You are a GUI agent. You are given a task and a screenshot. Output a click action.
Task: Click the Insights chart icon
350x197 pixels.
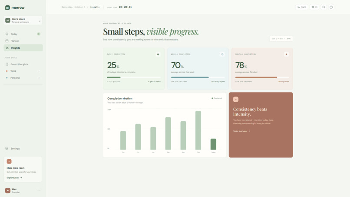tap(7, 48)
